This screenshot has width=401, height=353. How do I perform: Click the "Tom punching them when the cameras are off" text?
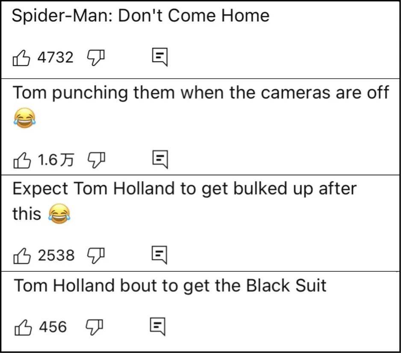pos(200,92)
